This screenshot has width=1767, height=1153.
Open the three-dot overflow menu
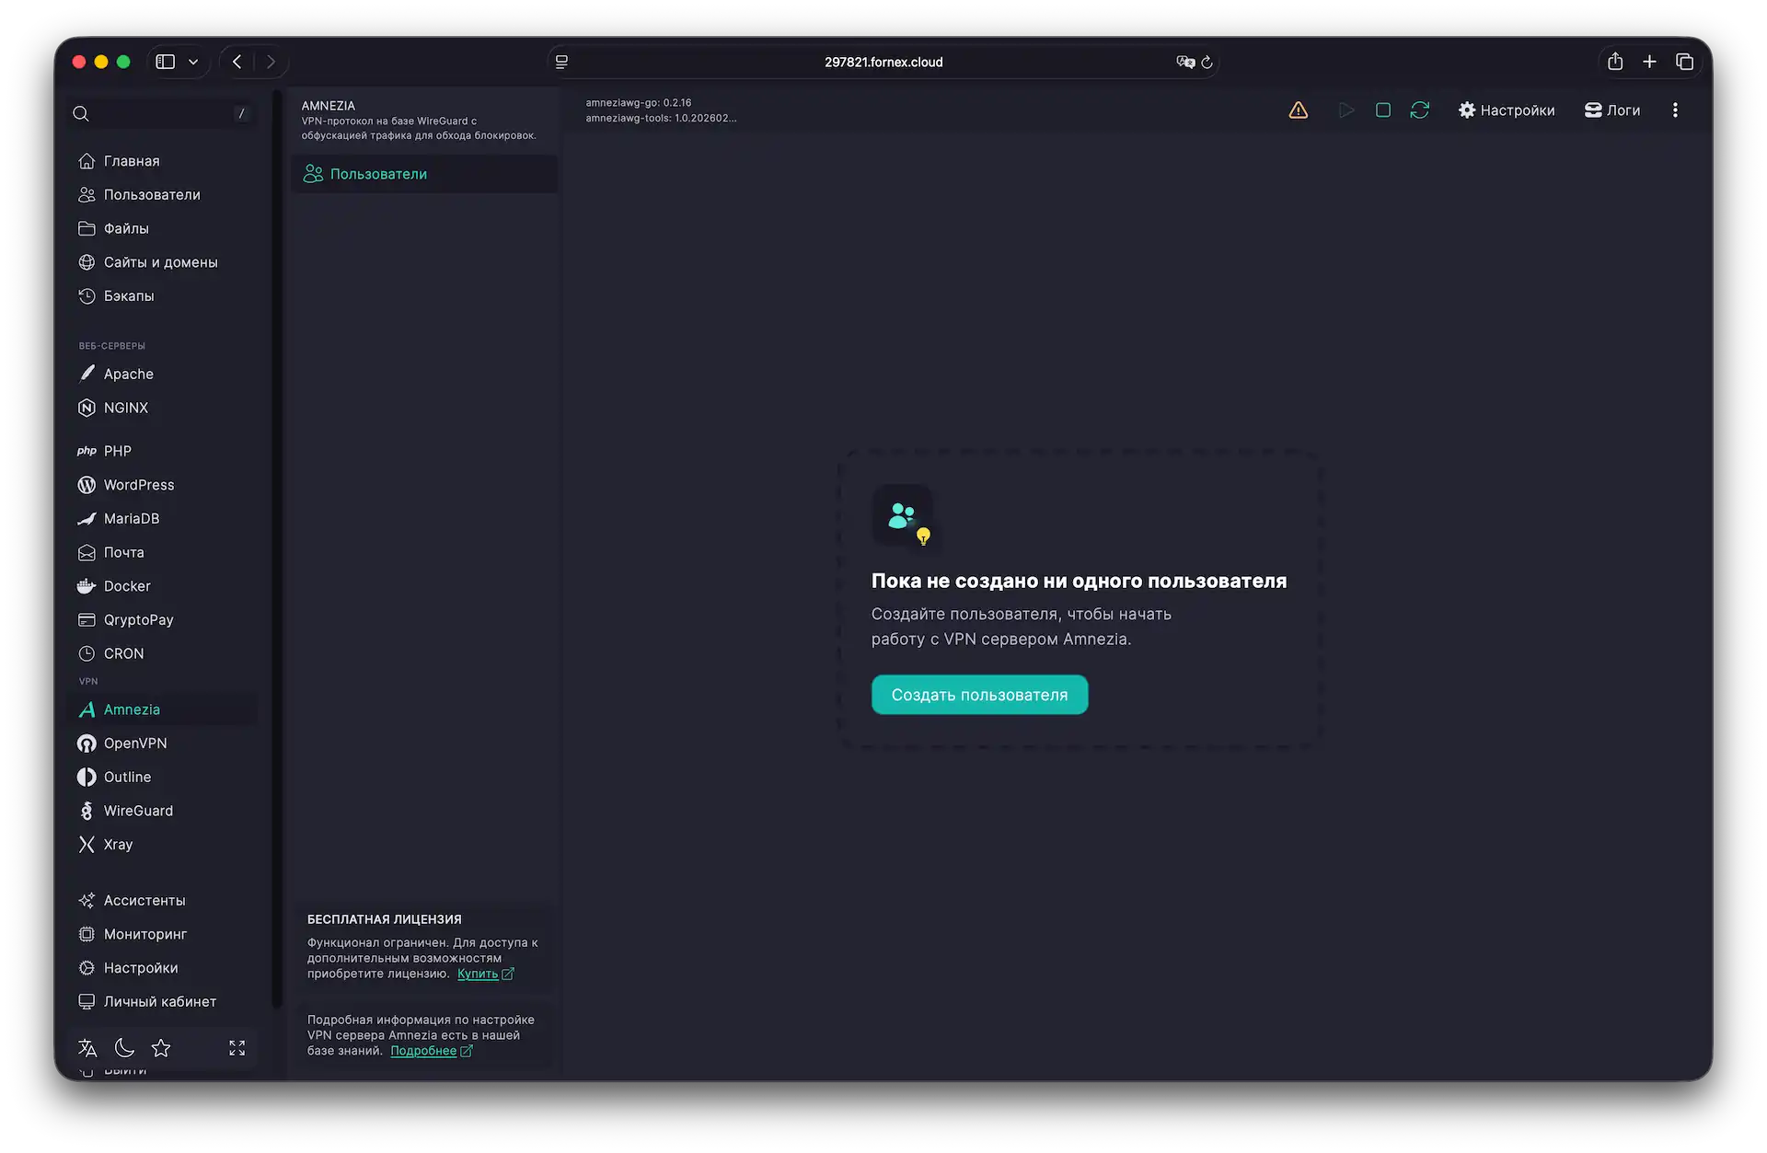(1675, 110)
